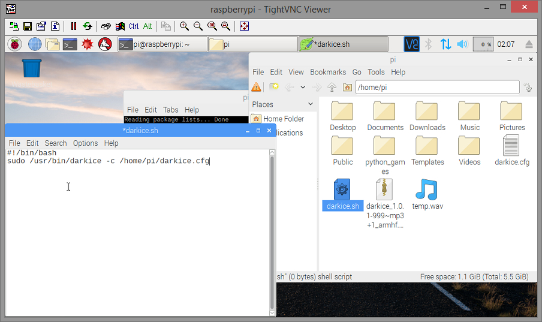This screenshot has height=322, width=542.
Task: Click the Send Win key (Windows flag) icon
Action: coord(120,26)
